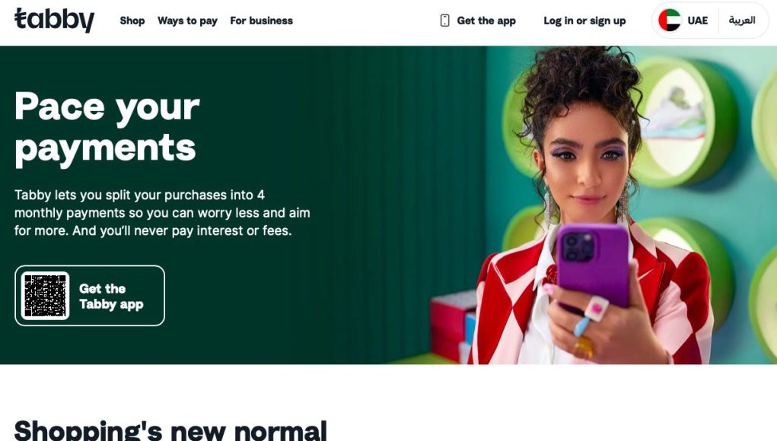Image resolution: width=777 pixels, height=441 pixels.
Task: Open the Shop menu
Action: (x=132, y=21)
